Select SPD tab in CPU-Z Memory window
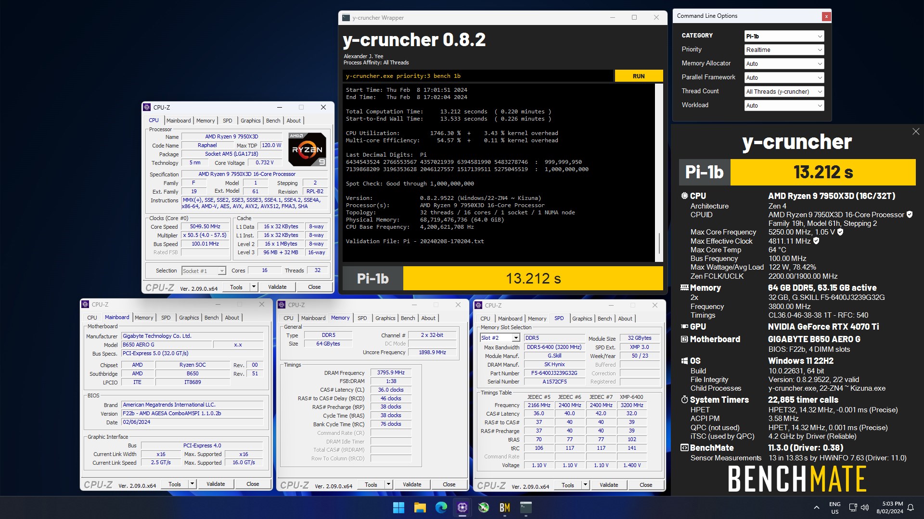The width and height of the screenshot is (924, 519). click(362, 318)
